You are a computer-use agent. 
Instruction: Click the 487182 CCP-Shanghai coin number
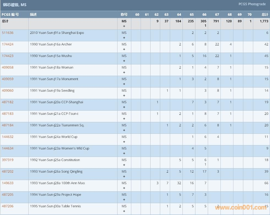(x=8, y=102)
